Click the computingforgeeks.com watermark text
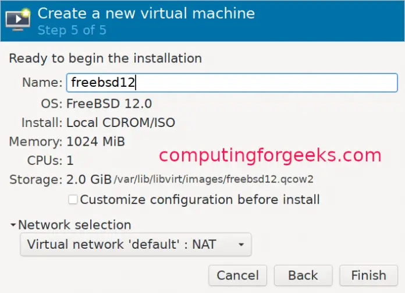The height and width of the screenshot is (293, 405). click(270, 156)
